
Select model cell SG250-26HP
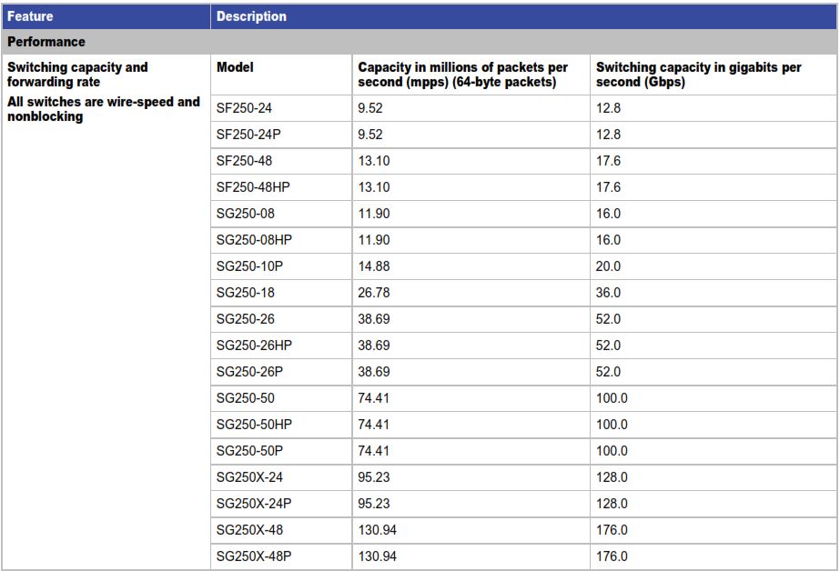[281, 346]
